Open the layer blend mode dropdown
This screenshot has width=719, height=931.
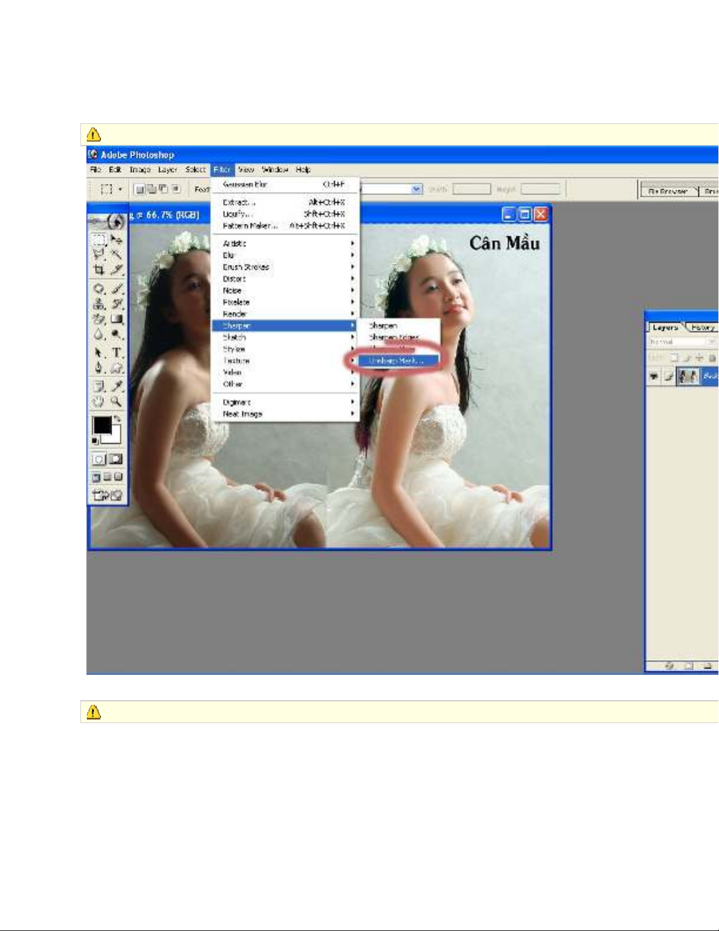tap(682, 342)
